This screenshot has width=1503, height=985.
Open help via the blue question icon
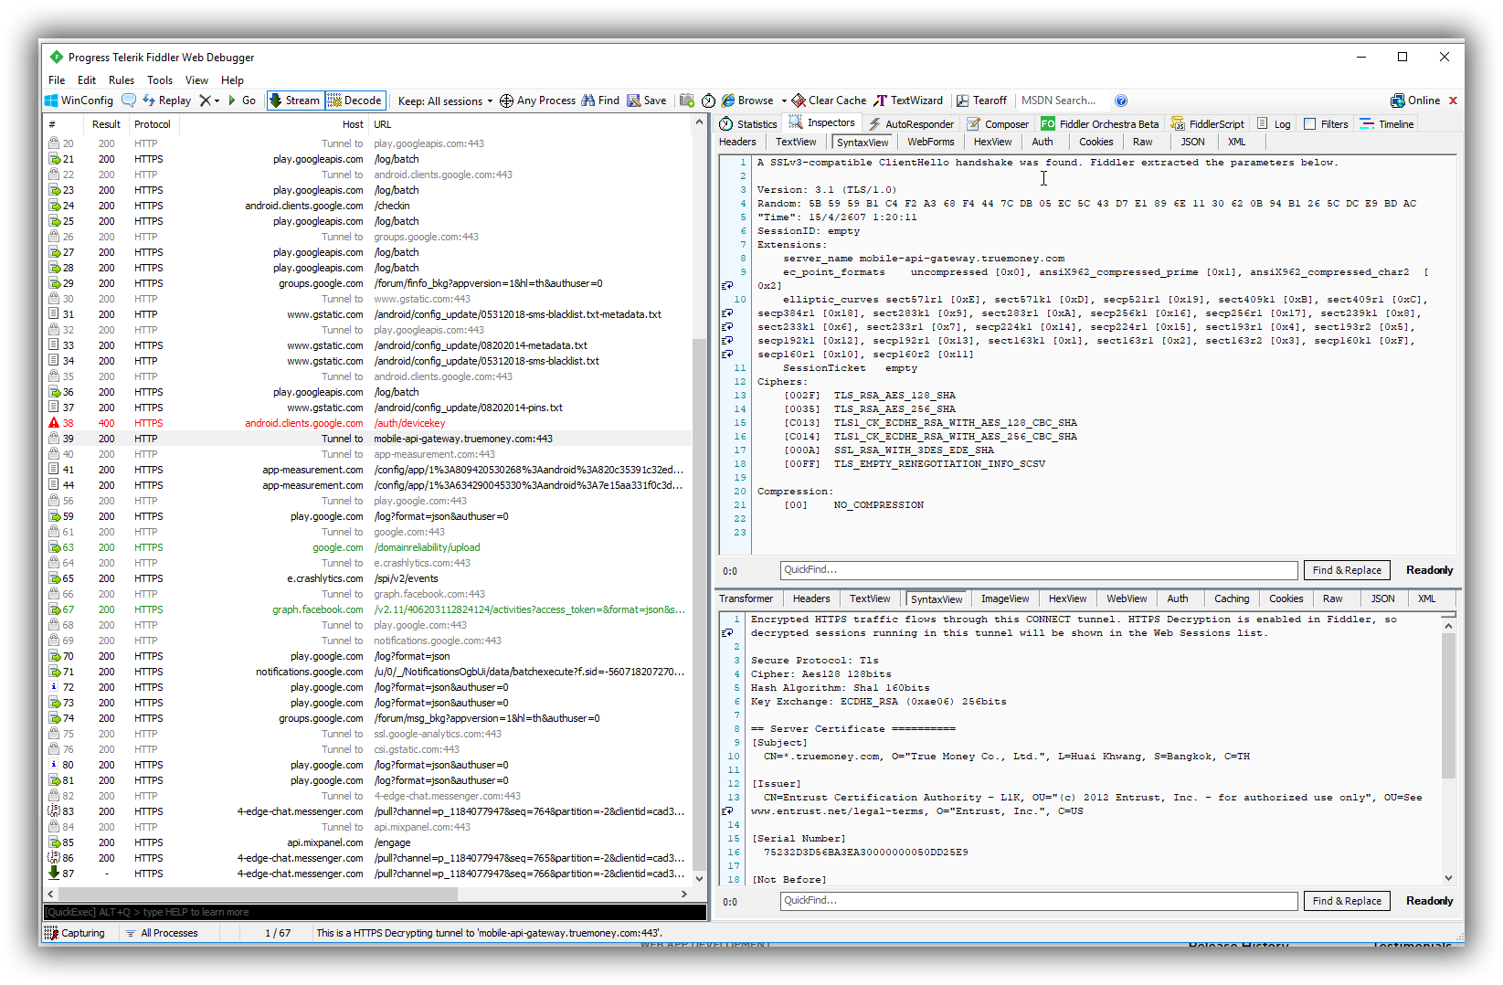(x=1121, y=101)
